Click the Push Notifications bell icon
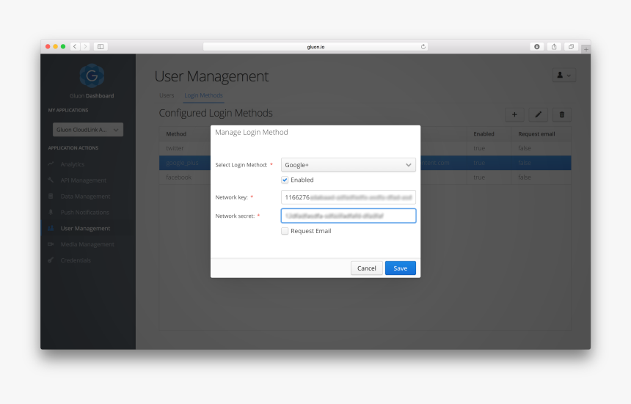The image size is (631, 404). 51,212
